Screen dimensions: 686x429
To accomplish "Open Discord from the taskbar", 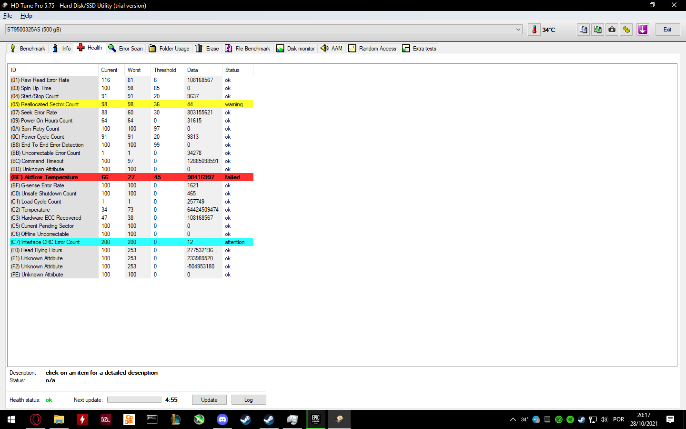I will pyautogui.click(x=222, y=419).
